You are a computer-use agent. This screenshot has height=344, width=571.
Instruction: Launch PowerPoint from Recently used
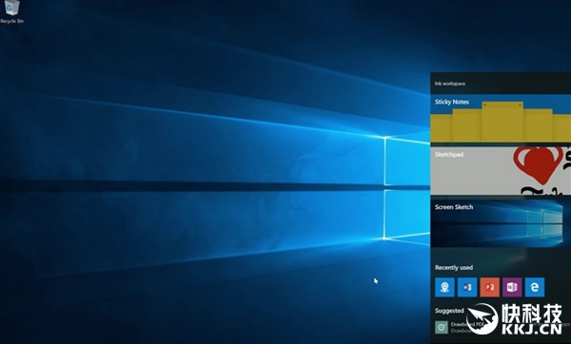(x=490, y=287)
